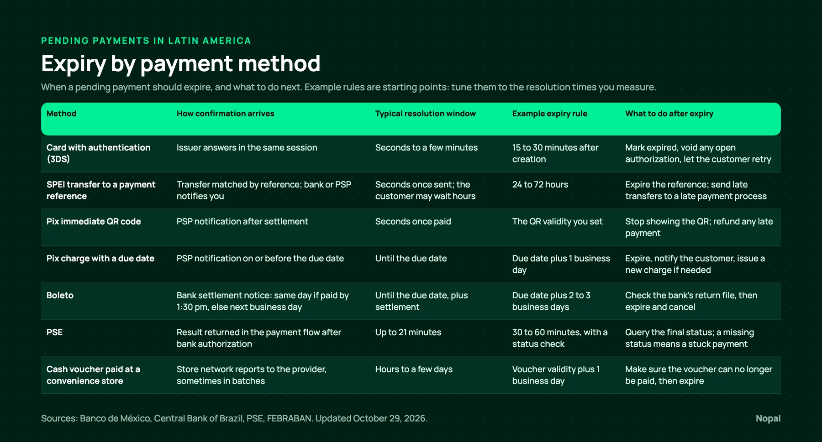Click 'Expire the reference; send late transfers' cell
This screenshot has height=442, width=822.
tap(696, 190)
